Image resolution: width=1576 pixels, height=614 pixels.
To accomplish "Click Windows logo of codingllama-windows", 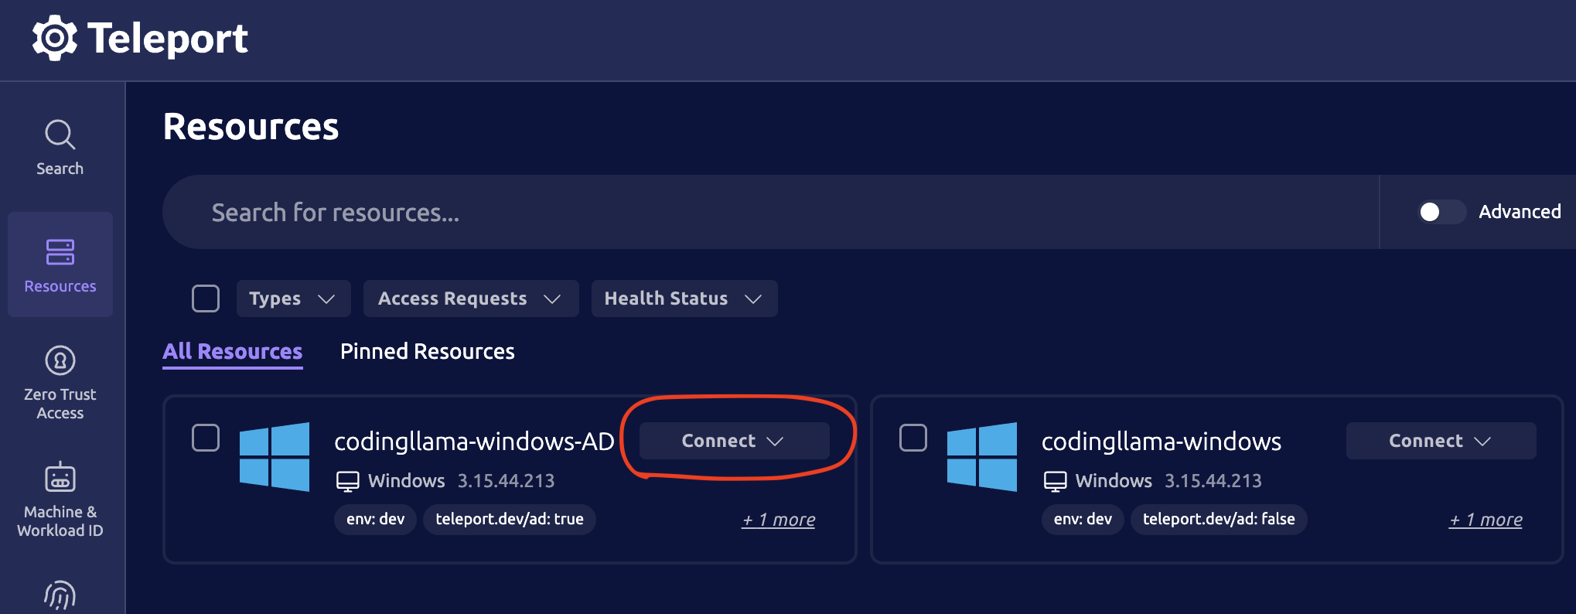I will coord(982,456).
